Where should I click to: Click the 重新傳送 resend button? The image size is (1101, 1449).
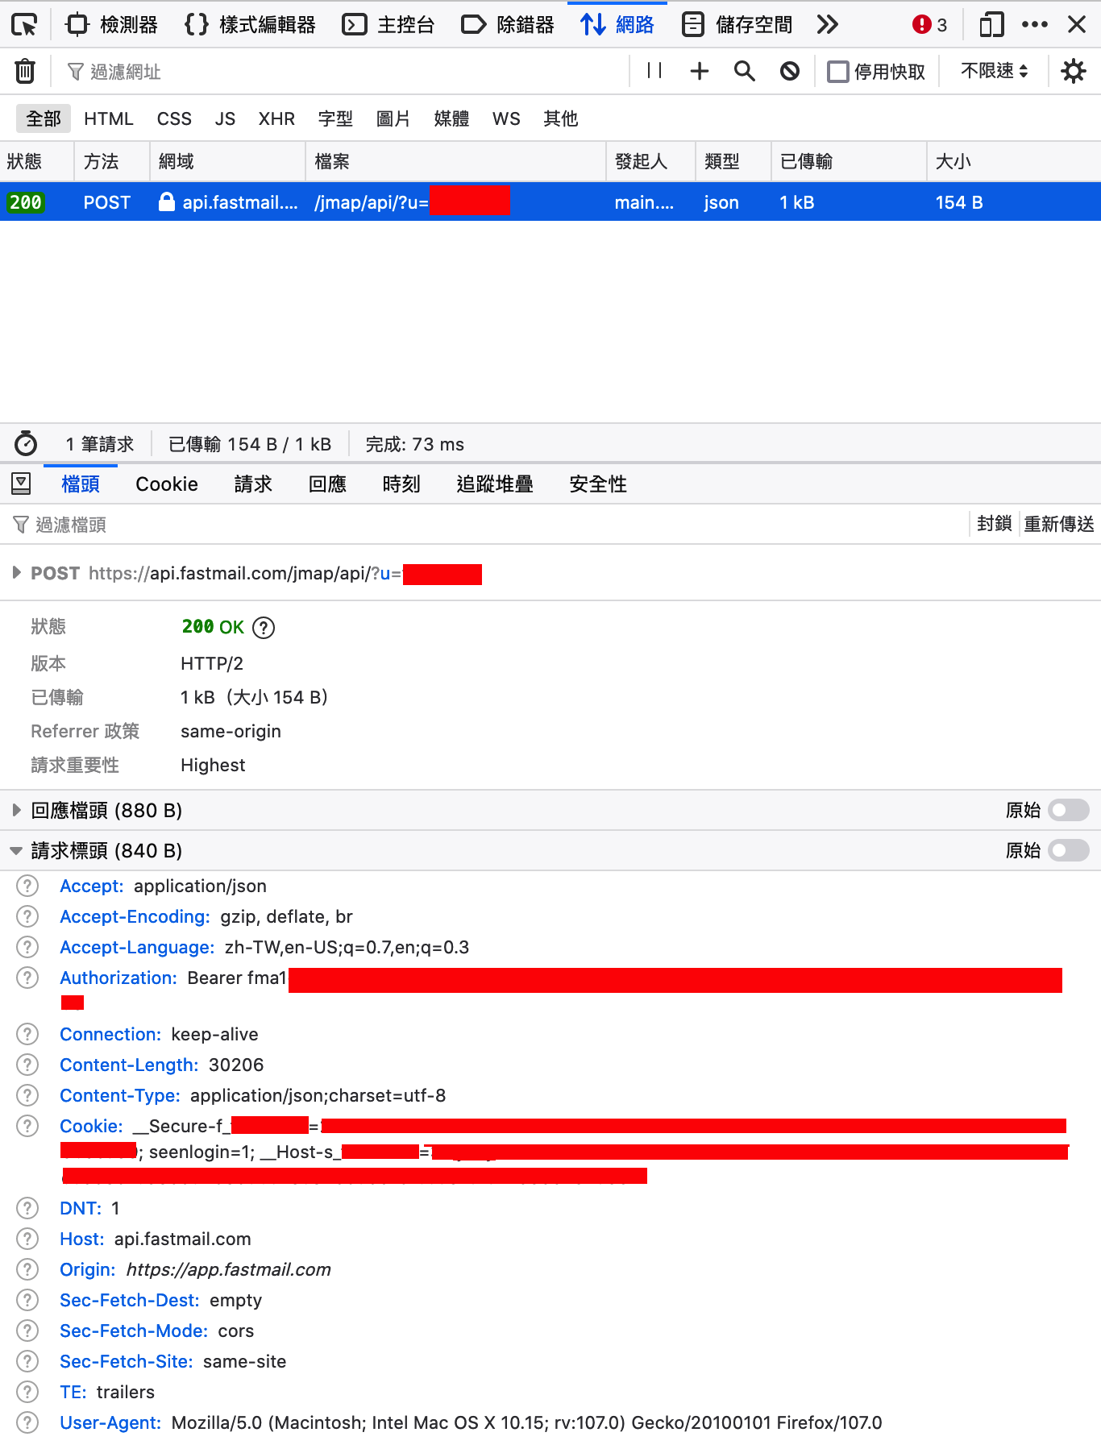tap(1059, 524)
